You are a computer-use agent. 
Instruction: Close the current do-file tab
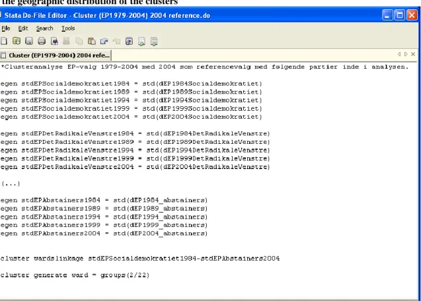(413, 54)
